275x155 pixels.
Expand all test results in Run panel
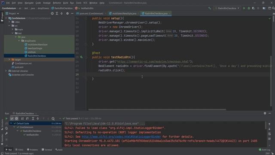[33, 119]
